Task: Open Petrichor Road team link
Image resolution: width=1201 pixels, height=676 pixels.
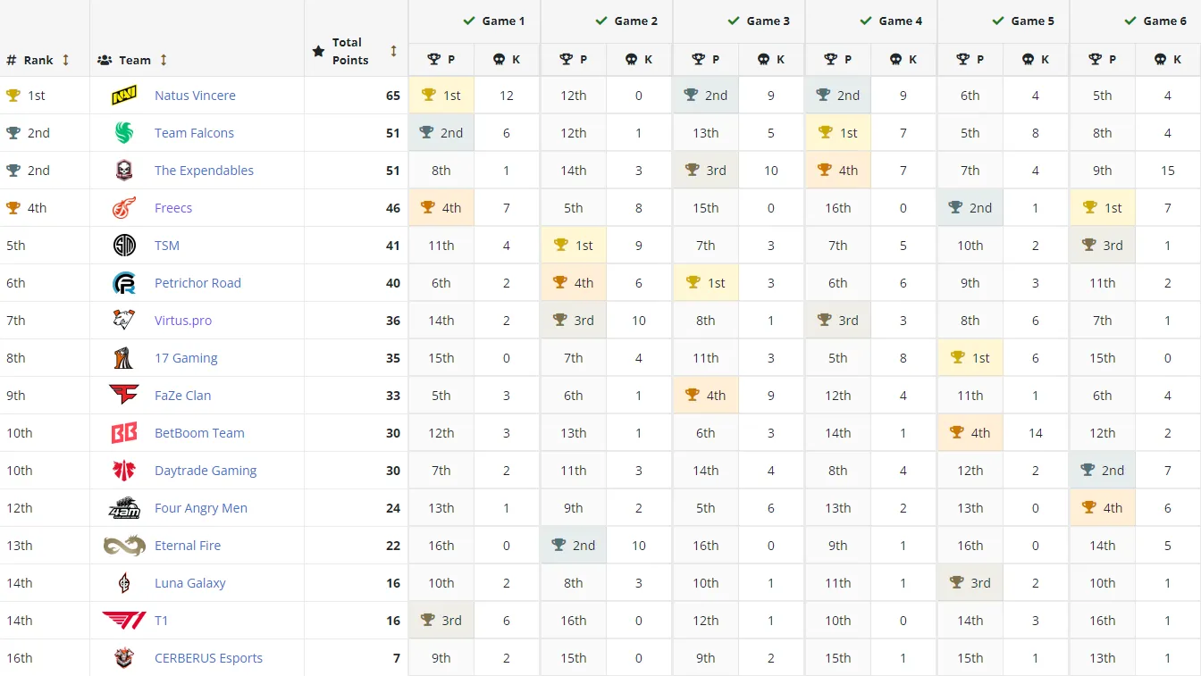Action: click(x=197, y=283)
